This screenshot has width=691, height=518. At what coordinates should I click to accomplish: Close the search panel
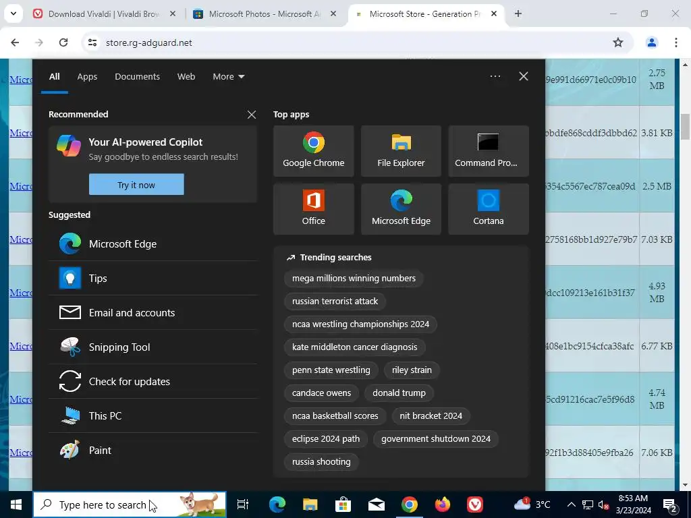[524, 76]
